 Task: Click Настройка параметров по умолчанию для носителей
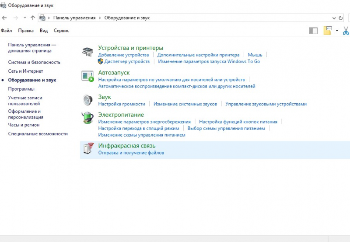[x=171, y=80]
